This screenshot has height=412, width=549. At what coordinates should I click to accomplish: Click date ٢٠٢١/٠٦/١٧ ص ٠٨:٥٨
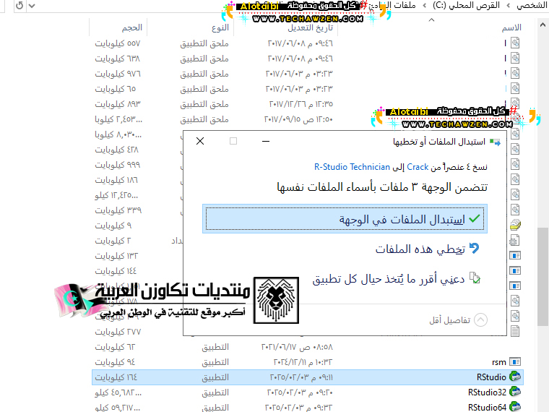297,347
